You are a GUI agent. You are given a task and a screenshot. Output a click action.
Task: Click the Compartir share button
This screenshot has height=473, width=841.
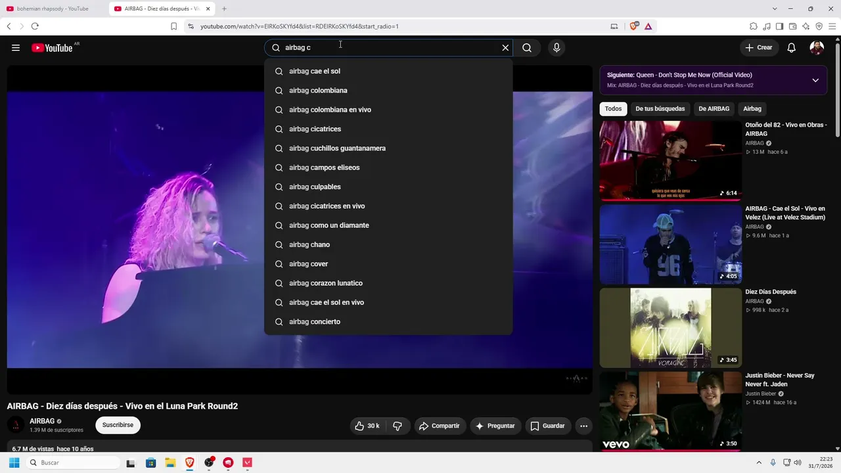(x=440, y=426)
